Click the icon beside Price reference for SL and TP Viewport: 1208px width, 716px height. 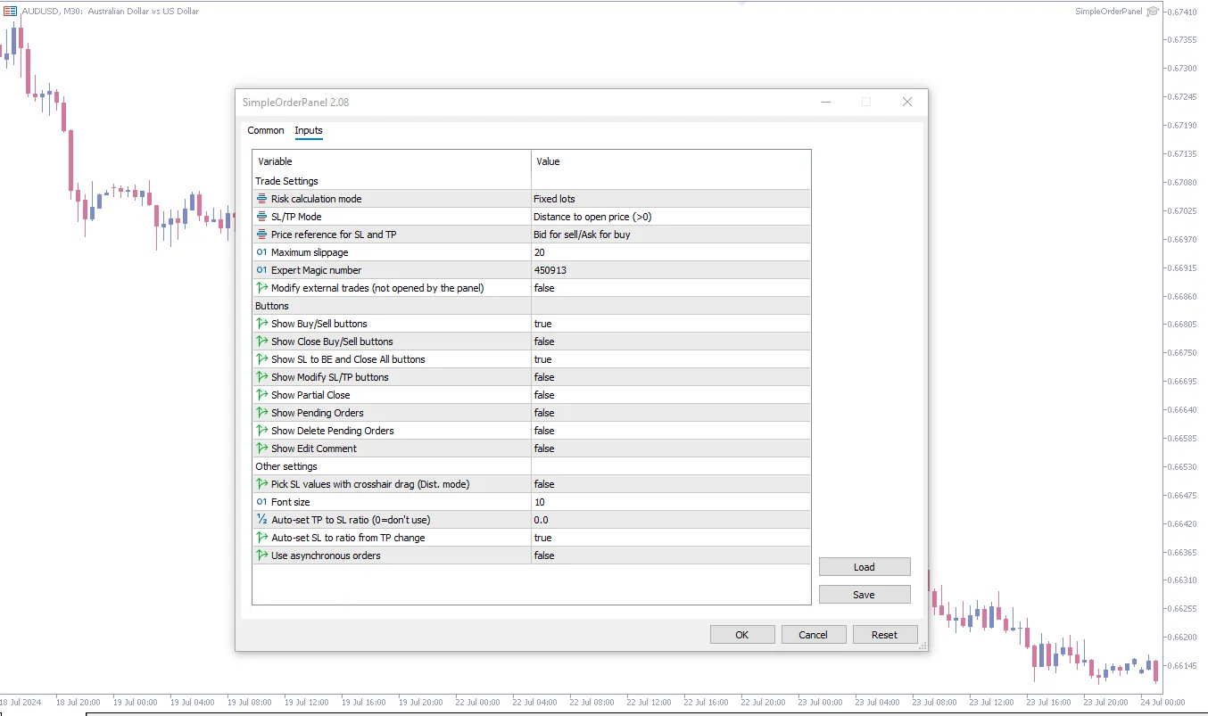tap(261, 235)
